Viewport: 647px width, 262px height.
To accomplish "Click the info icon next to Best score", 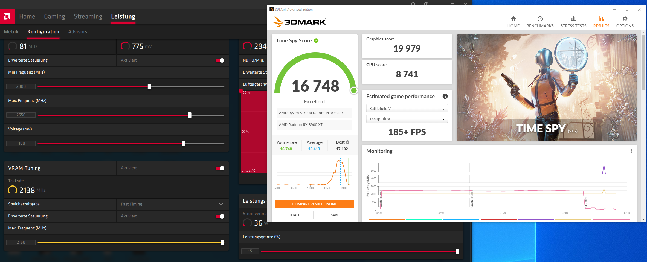I will click(347, 142).
